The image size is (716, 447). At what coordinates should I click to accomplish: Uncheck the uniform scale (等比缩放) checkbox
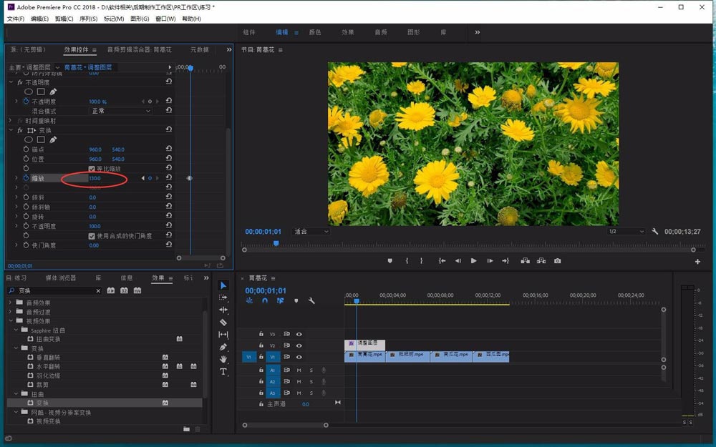pos(92,169)
